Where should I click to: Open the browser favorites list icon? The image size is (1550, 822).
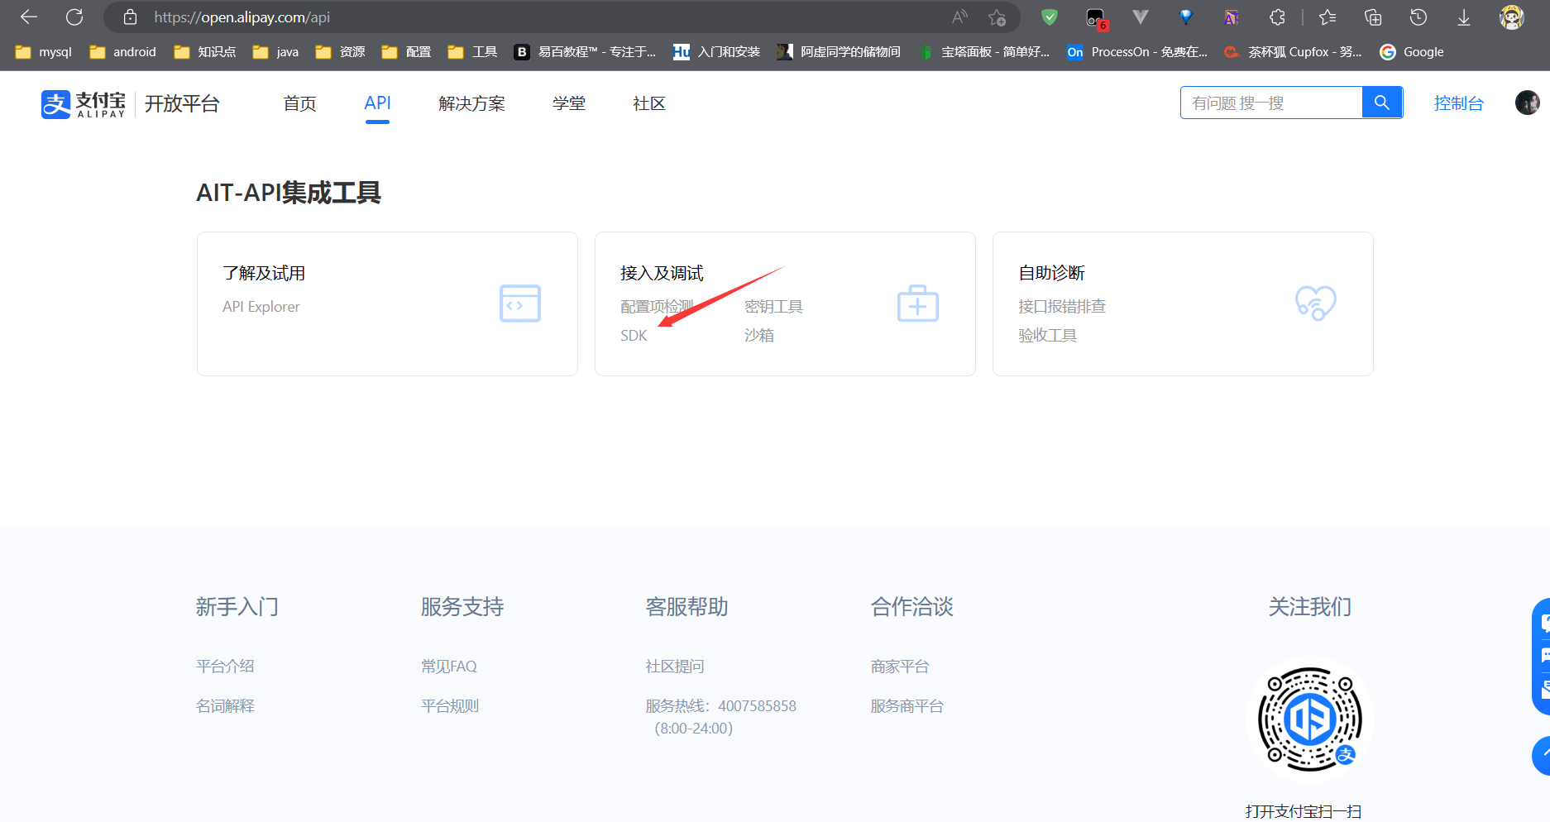point(1328,17)
